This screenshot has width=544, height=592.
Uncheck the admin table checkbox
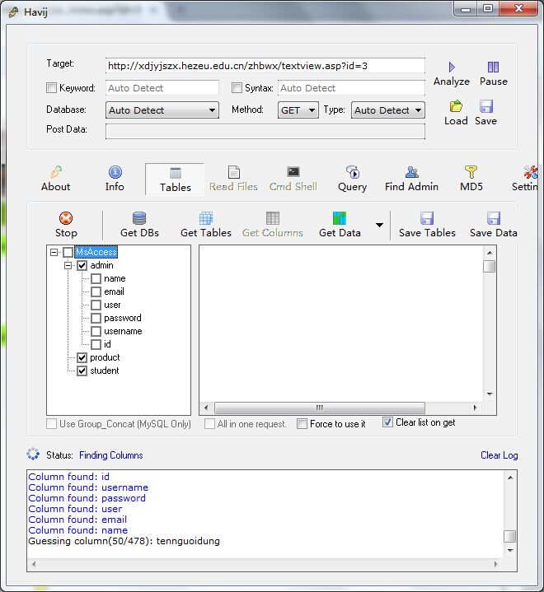coord(82,265)
